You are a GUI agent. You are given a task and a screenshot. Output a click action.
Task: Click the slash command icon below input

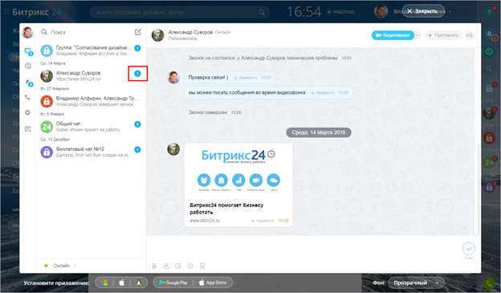click(178, 266)
